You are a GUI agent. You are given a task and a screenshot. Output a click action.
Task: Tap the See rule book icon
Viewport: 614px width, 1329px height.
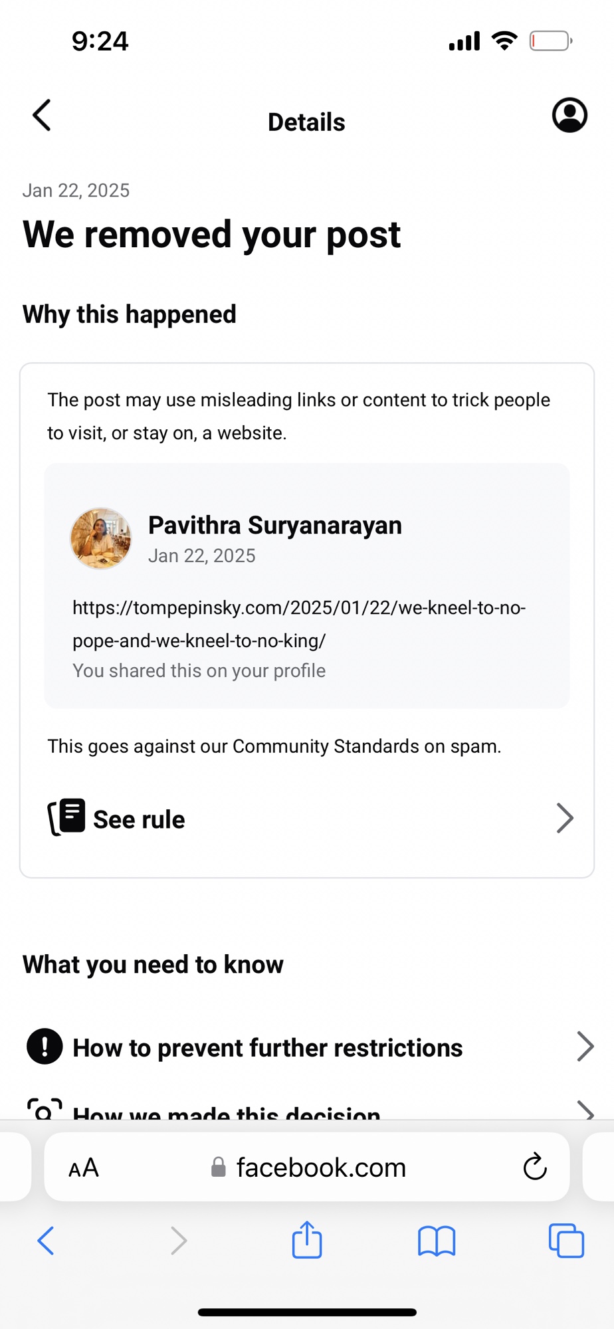click(66, 817)
